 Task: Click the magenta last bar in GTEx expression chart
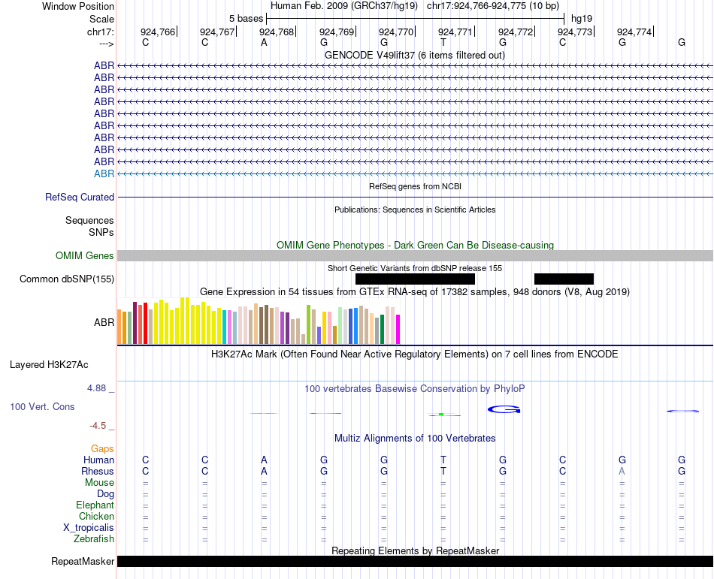tap(398, 329)
